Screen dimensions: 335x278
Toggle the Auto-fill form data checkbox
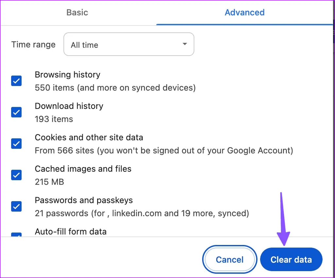coord(16,235)
